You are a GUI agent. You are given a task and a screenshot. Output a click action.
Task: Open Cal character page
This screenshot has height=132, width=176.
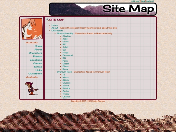[x=64, y=50]
